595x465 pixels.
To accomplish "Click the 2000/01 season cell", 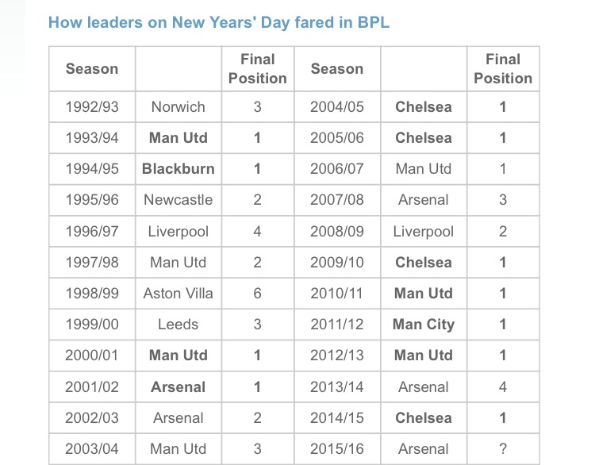I will point(92,355).
